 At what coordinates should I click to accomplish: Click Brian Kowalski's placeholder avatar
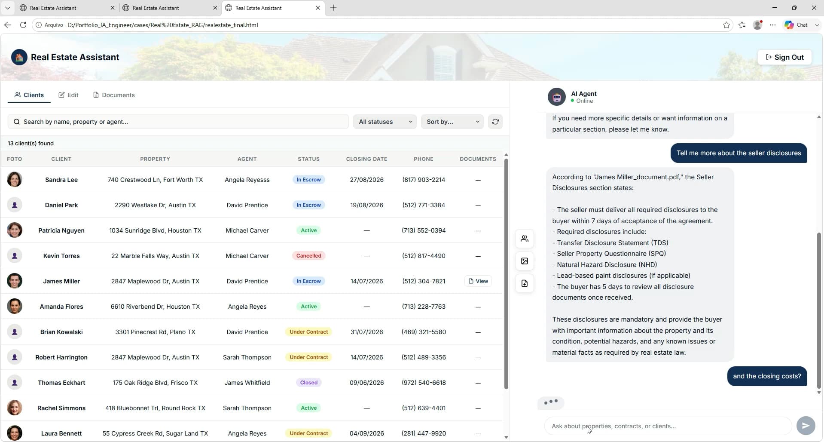coord(15,331)
